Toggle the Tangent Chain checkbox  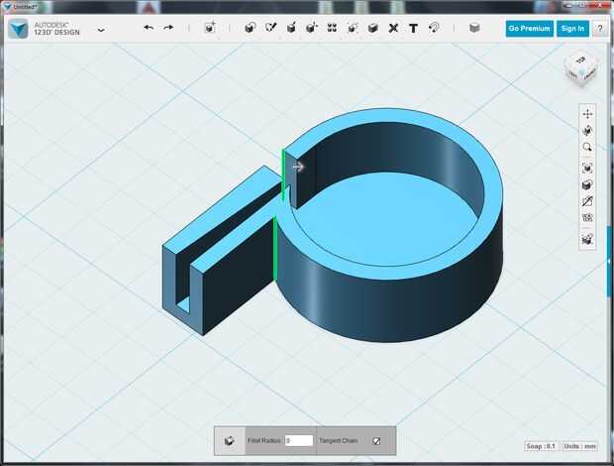(376, 440)
